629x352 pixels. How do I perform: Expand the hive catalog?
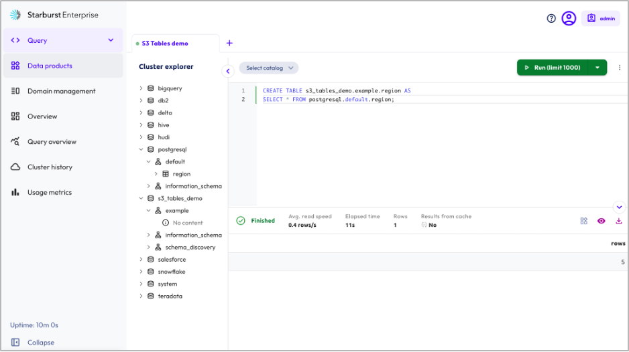point(141,125)
